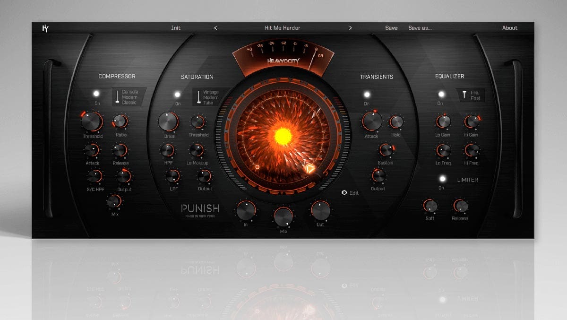Click the S/C HPF knob
The height and width of the screenshot is (320, 567).
pyautogui.click(x=94, y=176)
